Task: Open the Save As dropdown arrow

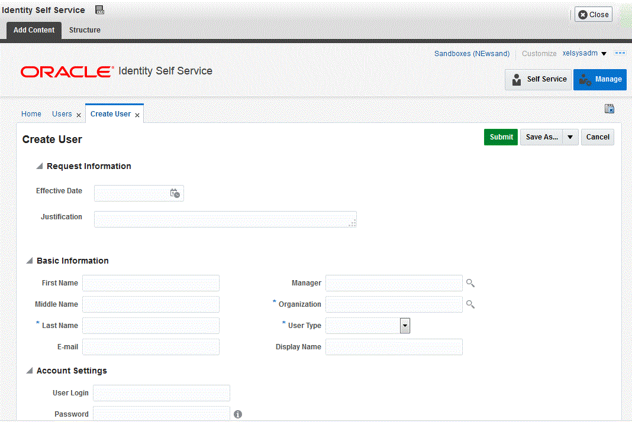Action: click(570, 137)
